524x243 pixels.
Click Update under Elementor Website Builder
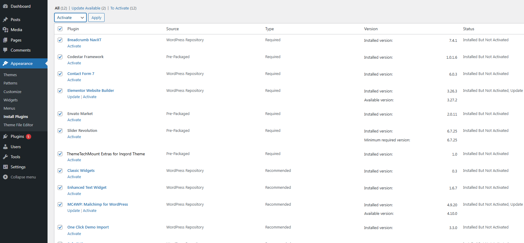(74, 97)
